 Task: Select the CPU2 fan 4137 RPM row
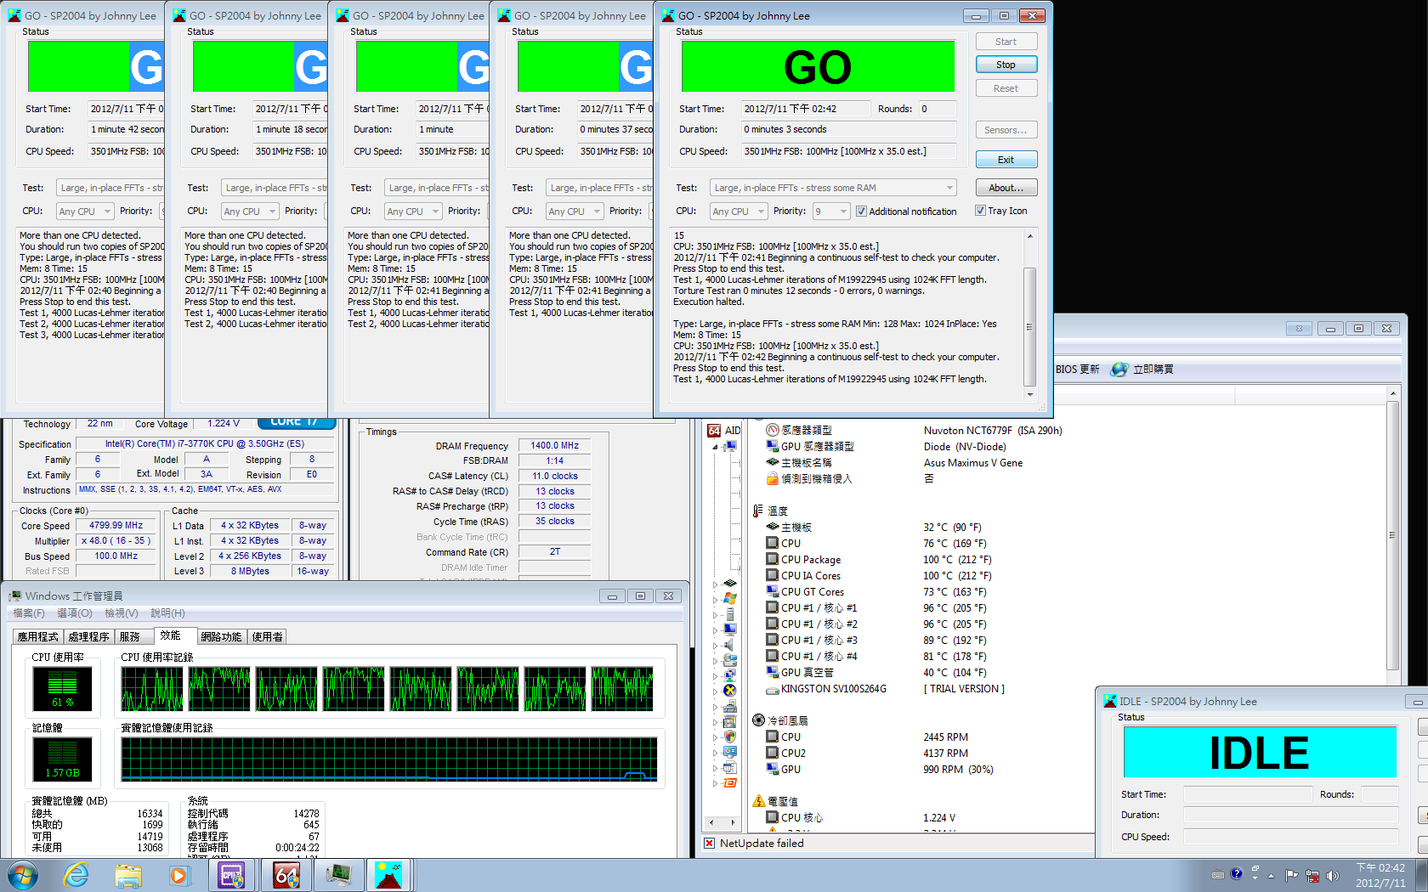(867, 754)
